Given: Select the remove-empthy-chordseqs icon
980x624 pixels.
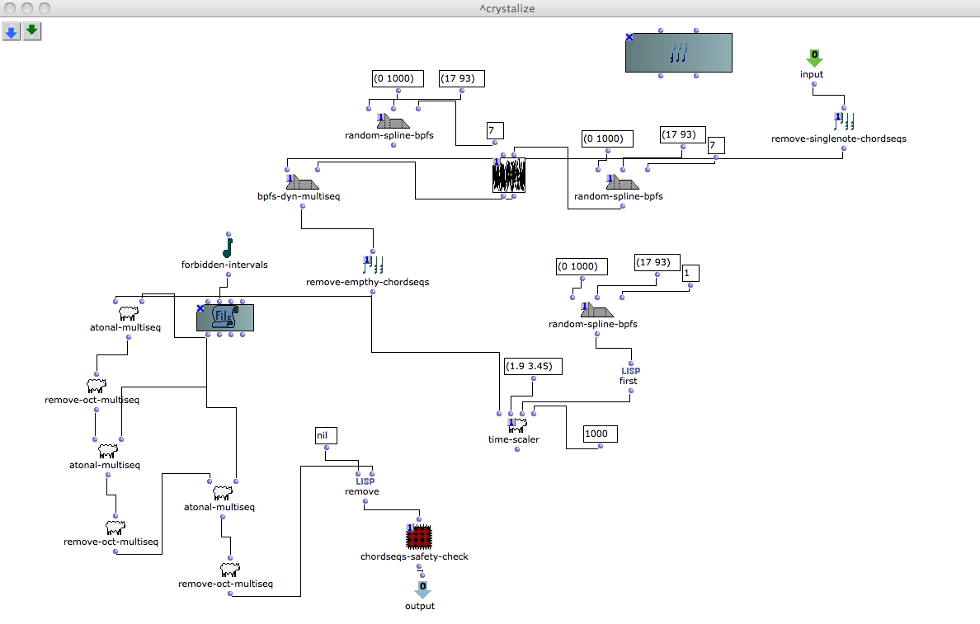Looking at the screenshot, I should (x=373, y=265).
